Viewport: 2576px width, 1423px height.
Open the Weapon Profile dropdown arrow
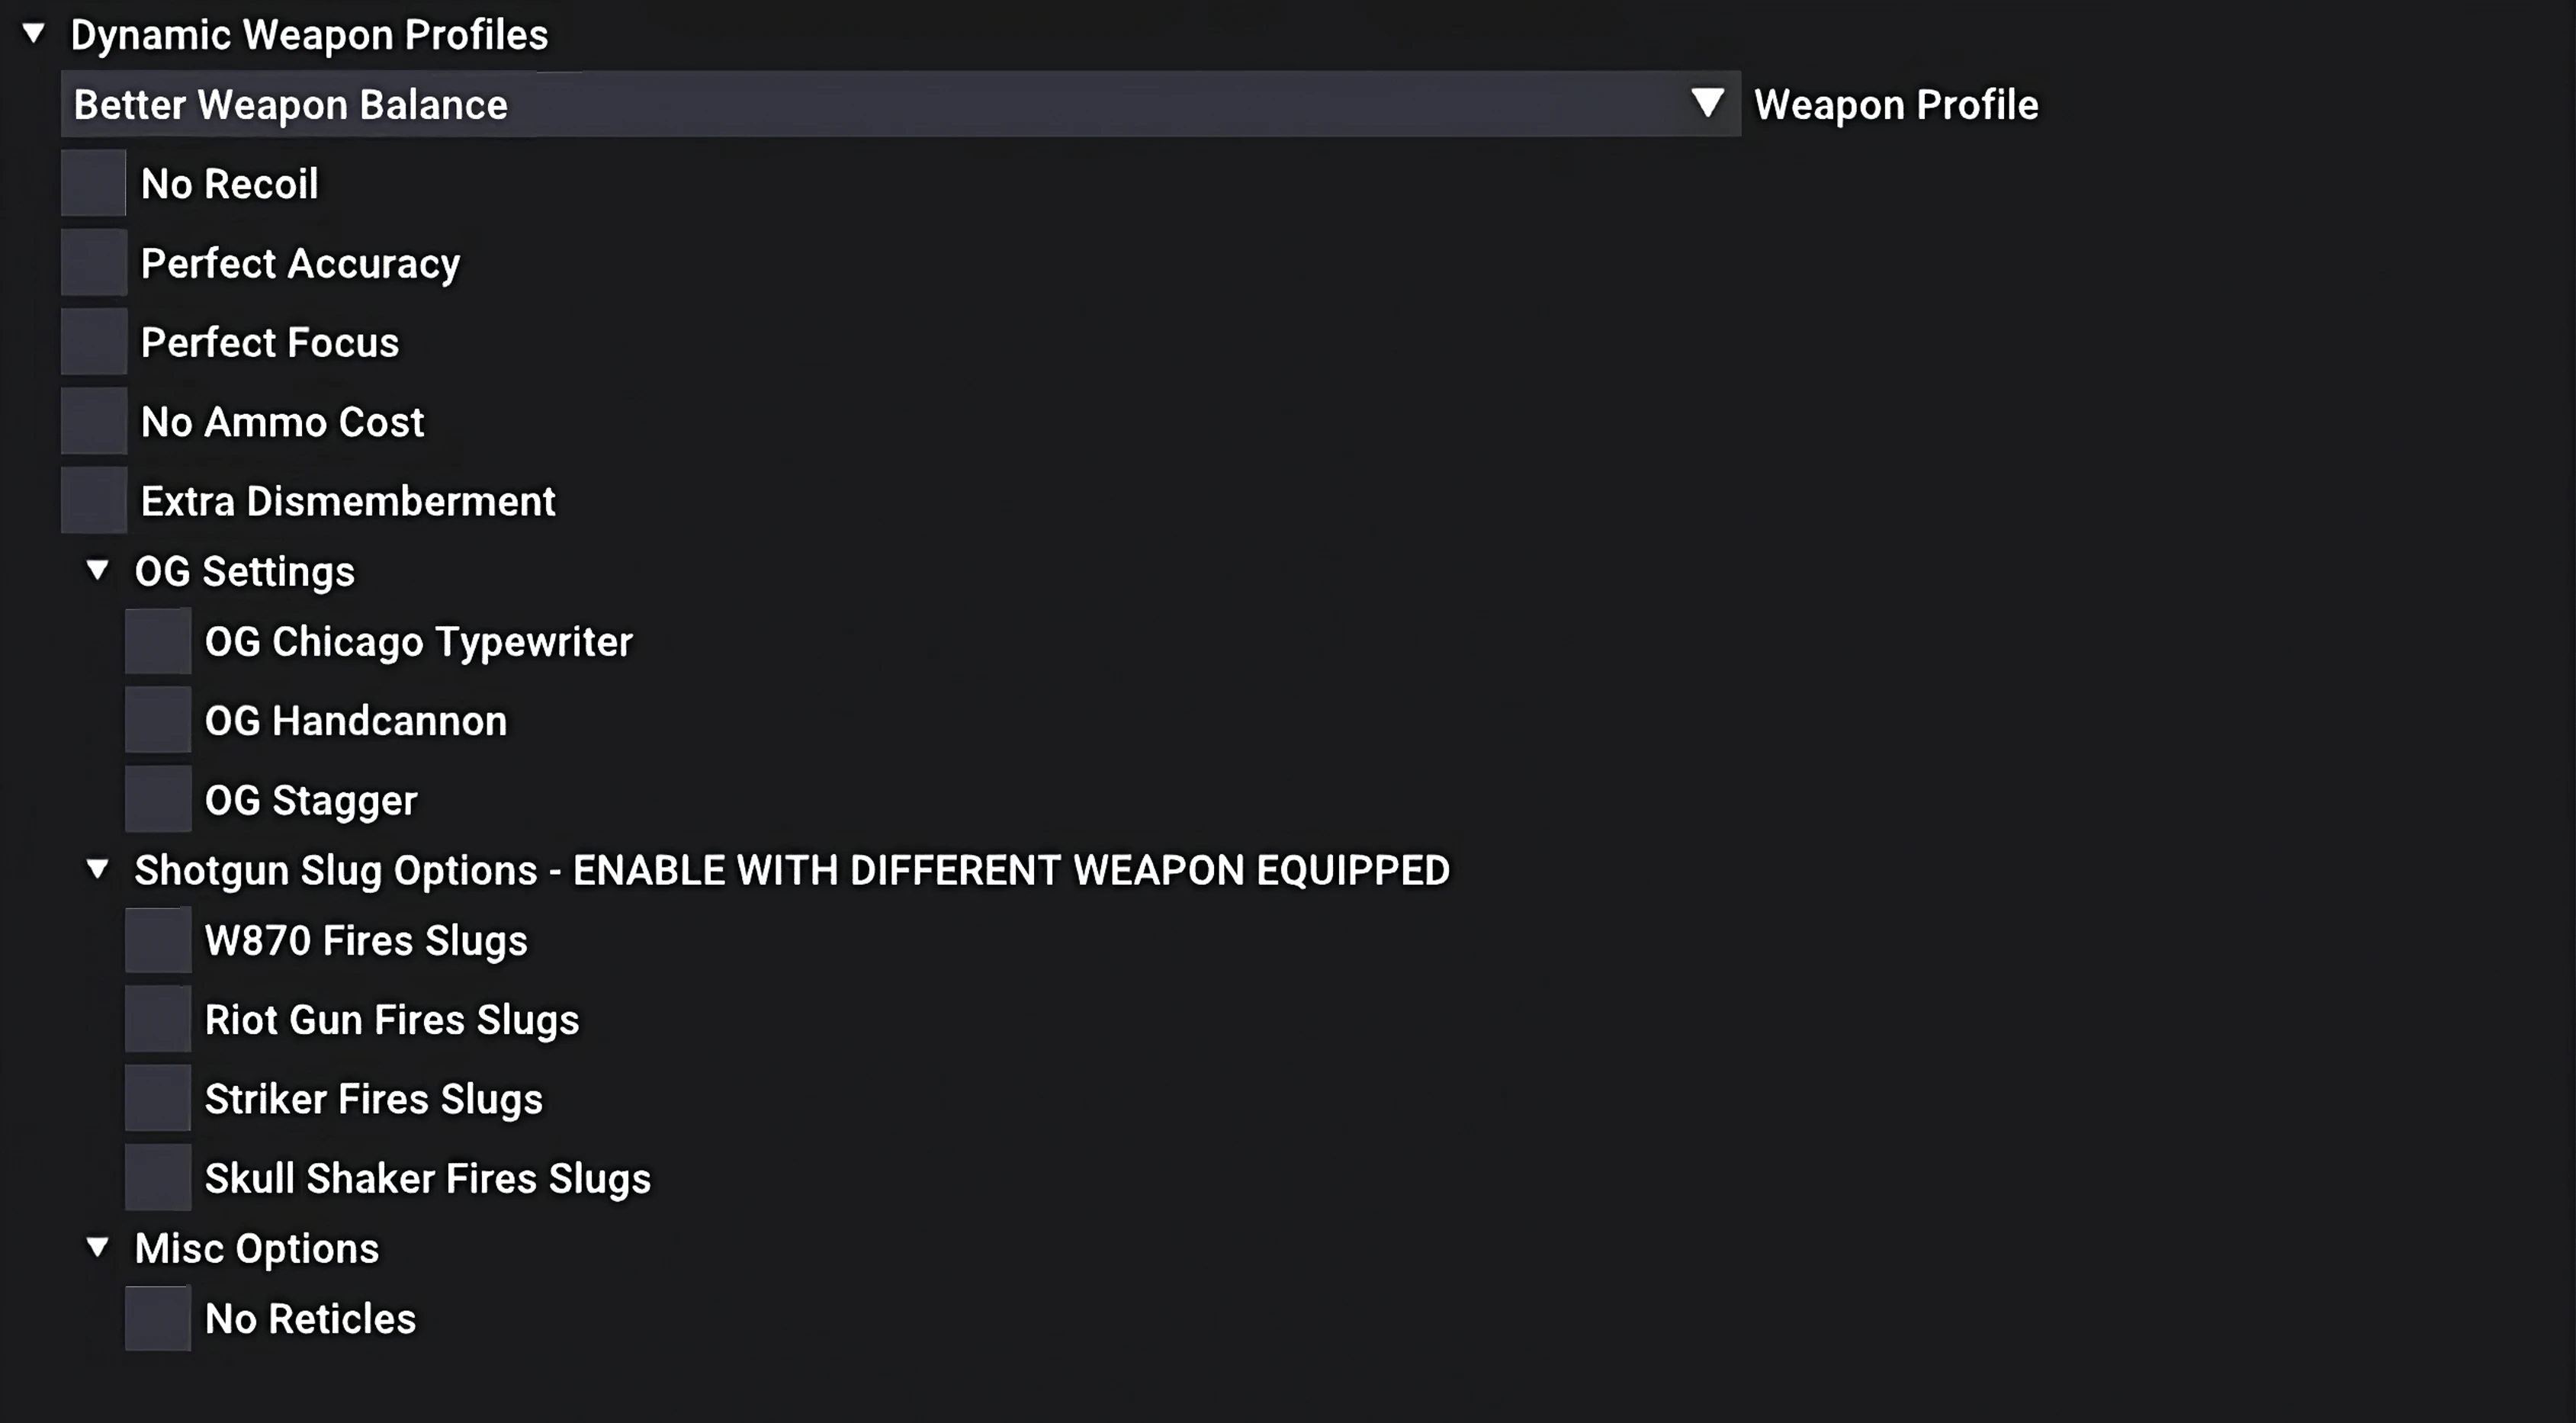pyautogui.click(x=1707, y=104)
